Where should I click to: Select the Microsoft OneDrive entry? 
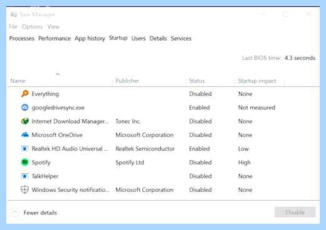(x=57, y=135)
